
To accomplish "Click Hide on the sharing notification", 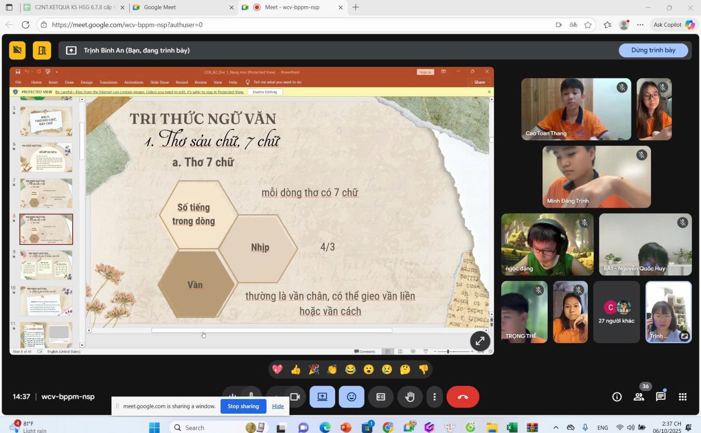I will point(278,406).
